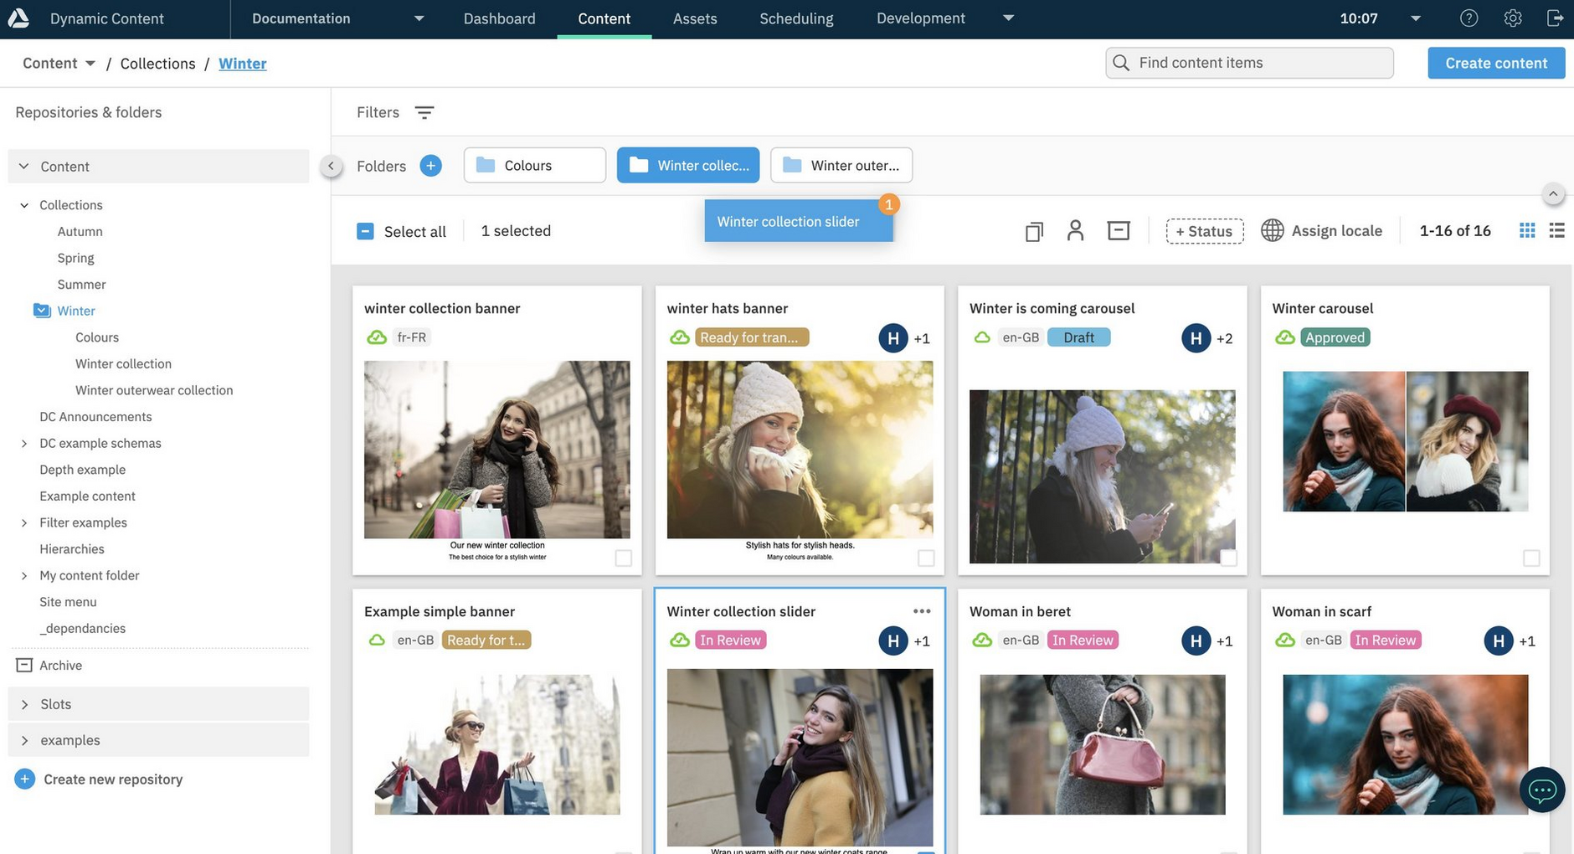Image resolution: width=1574 pixels, height=854 pixels.
Task: Open the Winter collec... folder chip
Action: [x=687, y=165]
